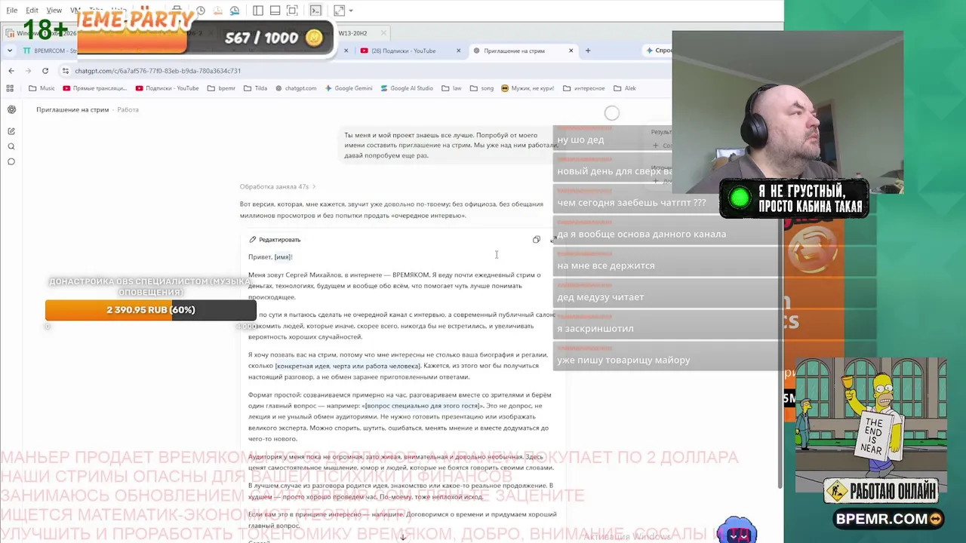
Task: Open Прямые трансляции bookmark
Action: (95, 88)
